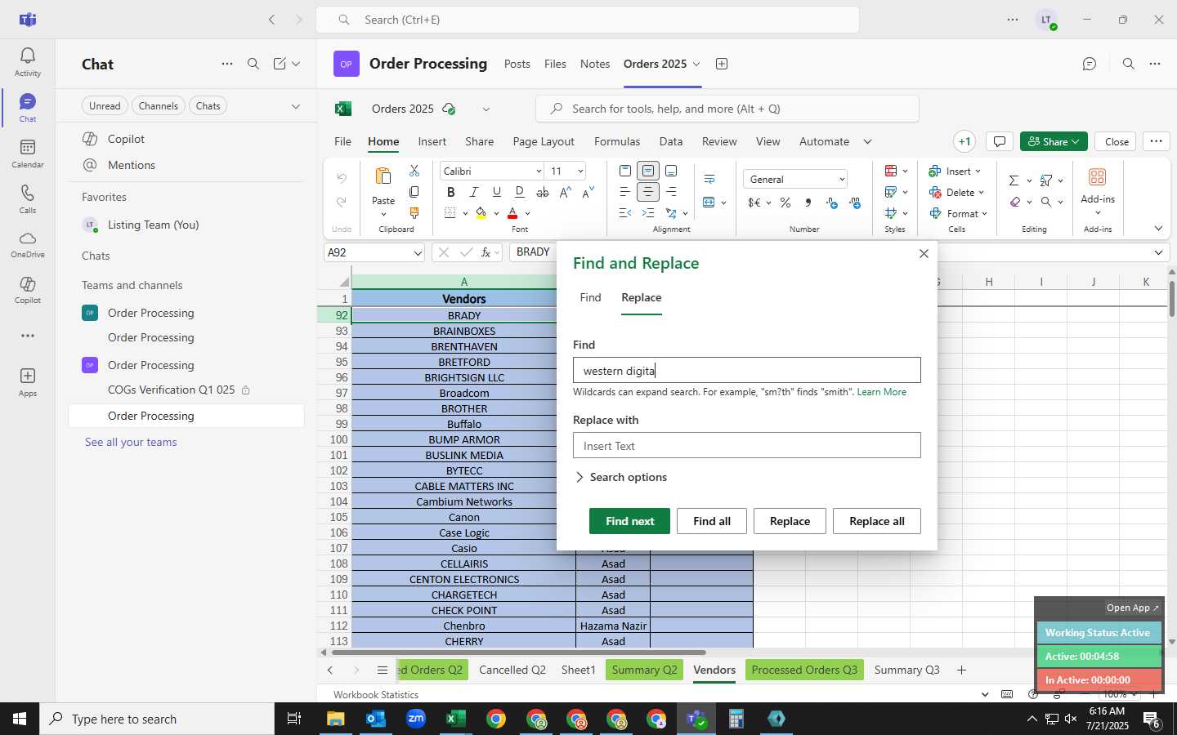The height and width of the screenshot is (735, 1177).
Task: Open the Calibri font name dropdown
Action: click(539, 171)
